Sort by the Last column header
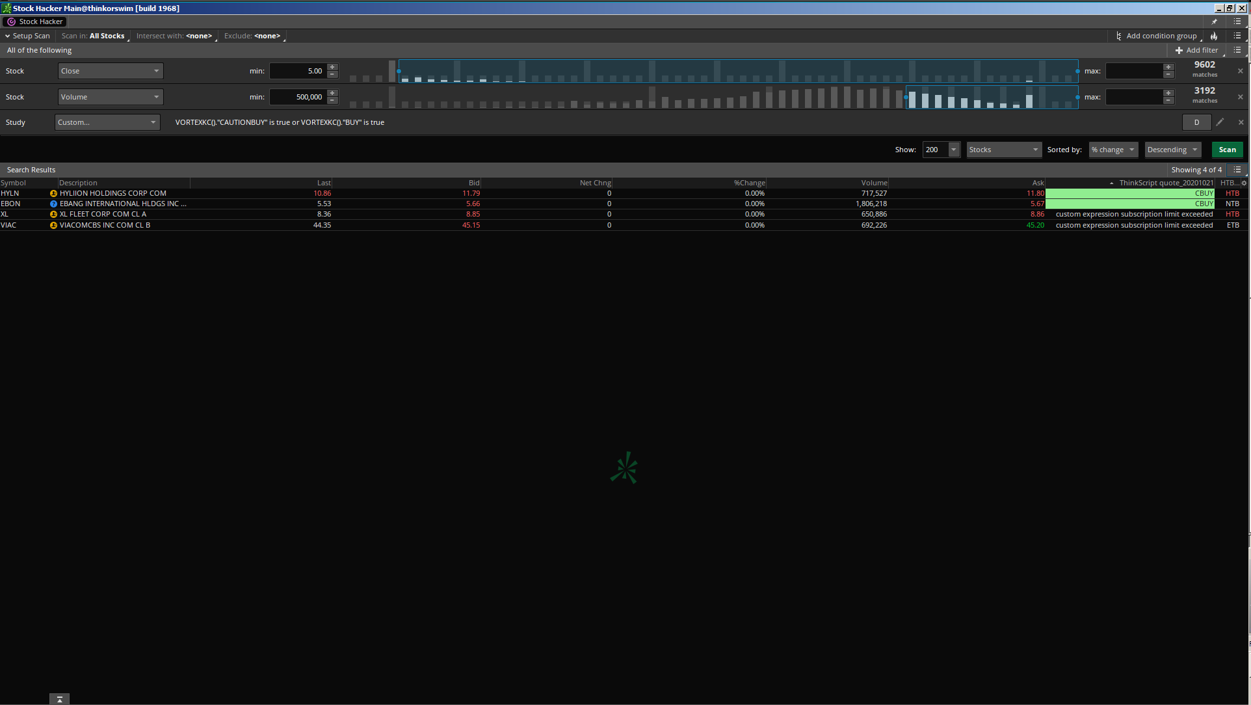This screenshot has height=705, width=1251. pos(261,183)
